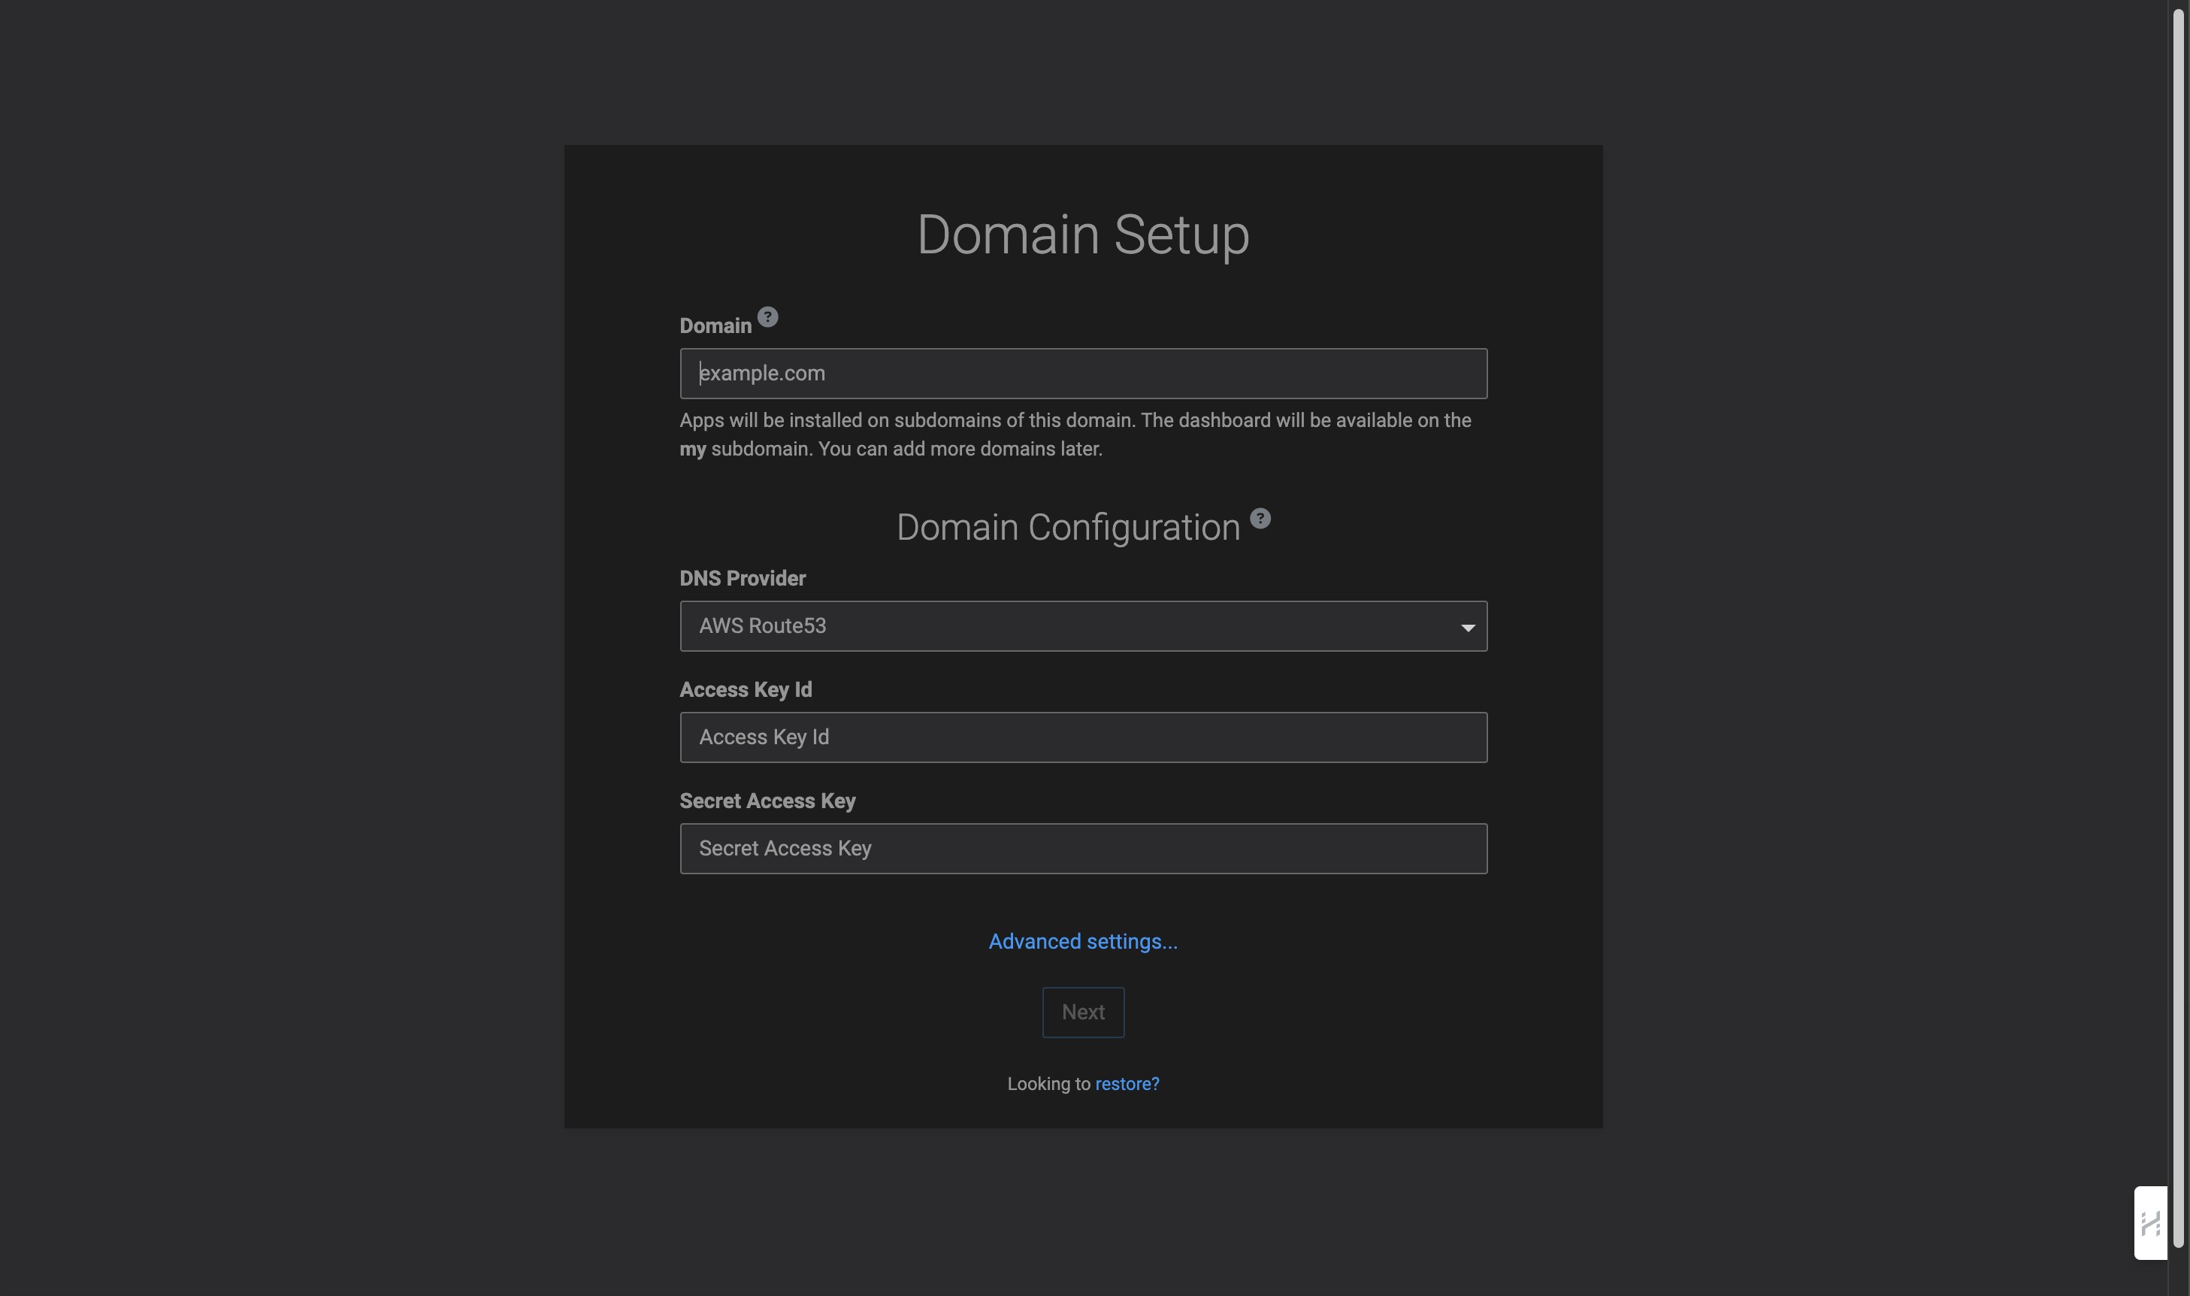Screen dimensions: 2190x1296
Task: Follow the restore? link
Action: click(x=1127, y=1084)
